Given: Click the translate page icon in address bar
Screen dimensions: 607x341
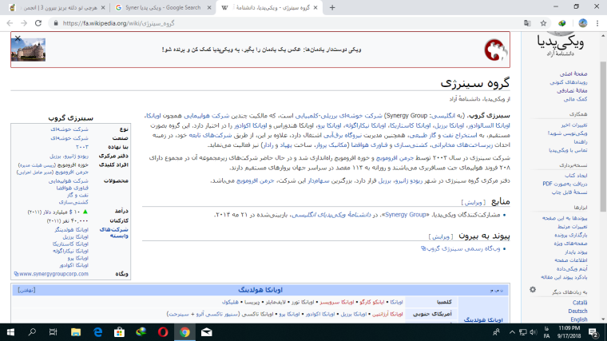Looking at the screenshot, I should 527,23.
